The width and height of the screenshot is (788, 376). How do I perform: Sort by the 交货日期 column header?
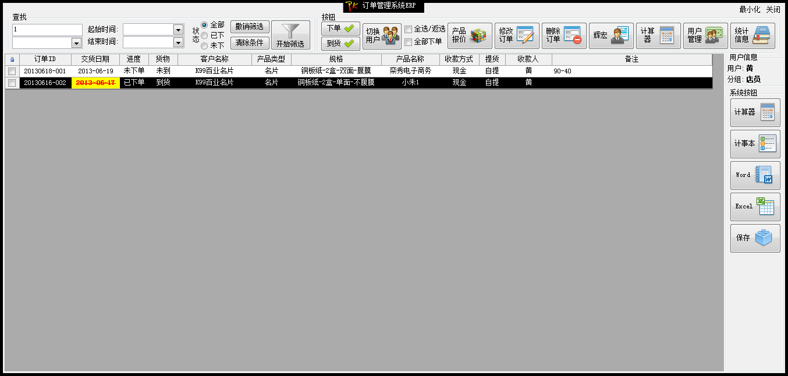(95, 59)
